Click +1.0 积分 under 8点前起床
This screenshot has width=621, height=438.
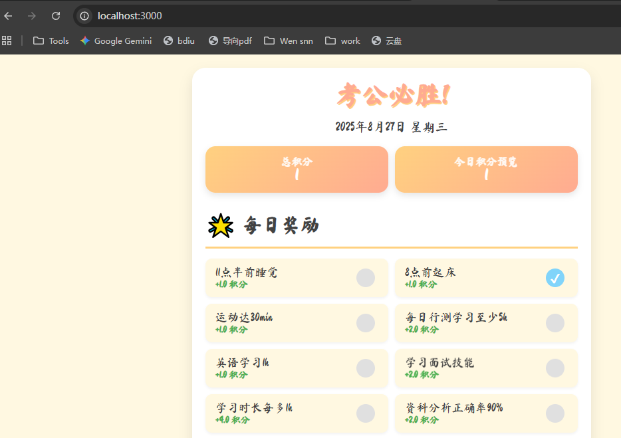[421, 284]
